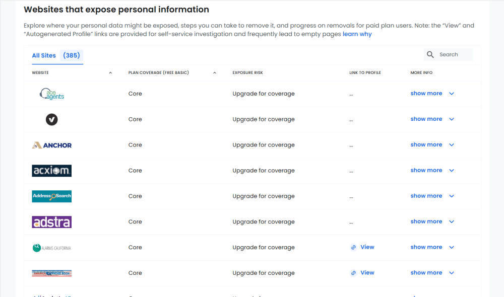The image size is (504, 297).
Task: Click into the Search field
Action: click(x=454, y=55)
